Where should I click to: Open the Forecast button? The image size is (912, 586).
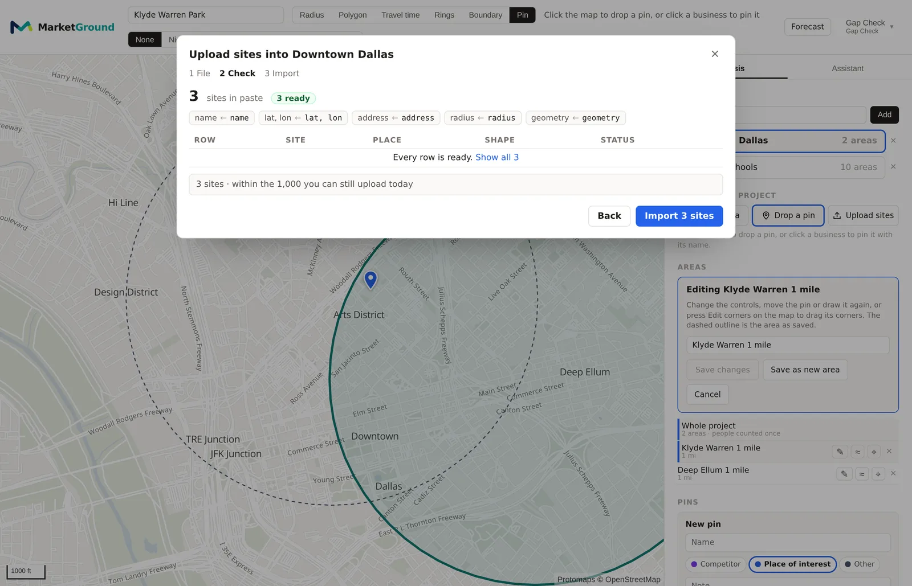point(808,27)
